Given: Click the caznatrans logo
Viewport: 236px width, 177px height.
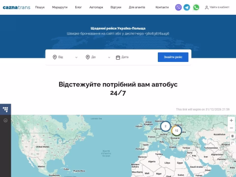Looking at the screenshot, I should click(x=17, y=7).
